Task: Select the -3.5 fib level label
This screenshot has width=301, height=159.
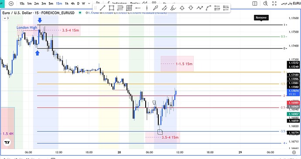Action: click(282, 132)
